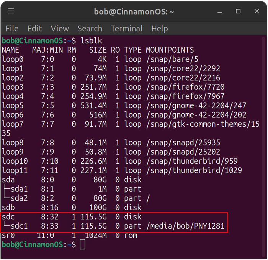This screenshot has height=260, width=268.
Task: Click the /snap/thunderbird/959 mount path
Action: coord(192,161)
